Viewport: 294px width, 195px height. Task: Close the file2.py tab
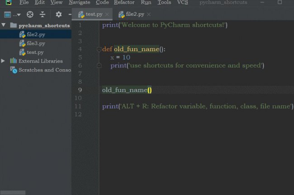point(149,14)
